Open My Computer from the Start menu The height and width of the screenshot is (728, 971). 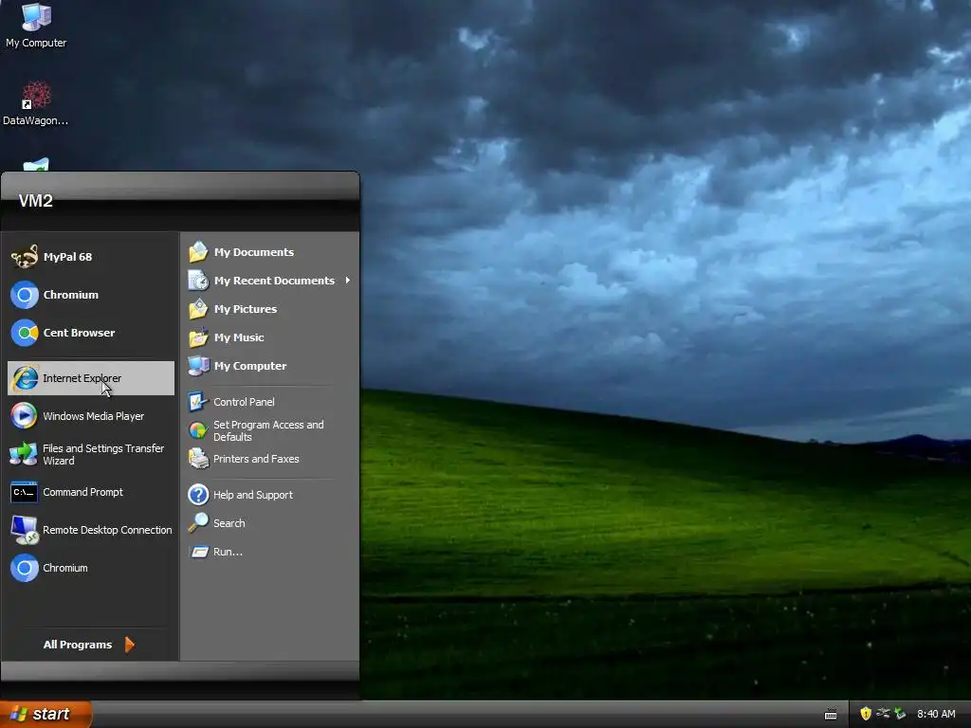[x=269, y=366]
